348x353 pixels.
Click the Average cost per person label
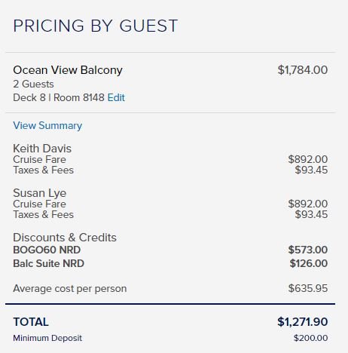click(x=70, y=289)
